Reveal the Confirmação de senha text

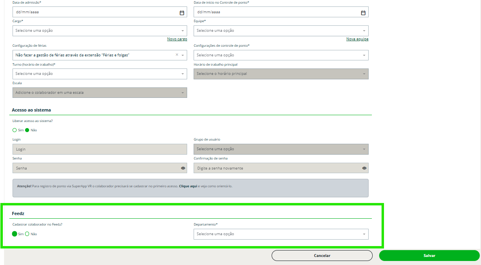[364, 168]
